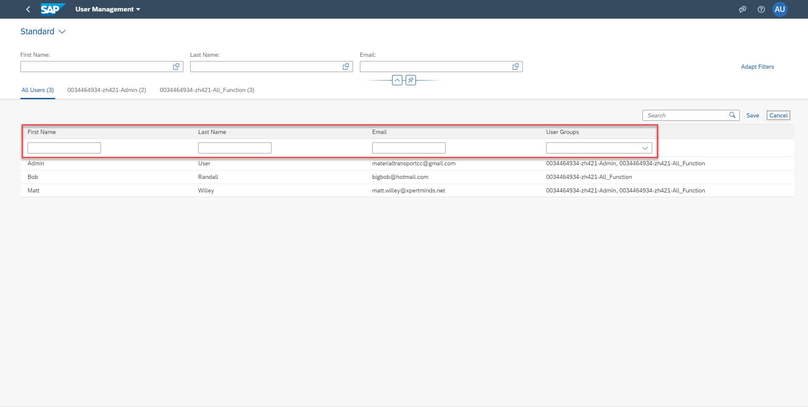Select the Randall last name cell

(208, 177)
